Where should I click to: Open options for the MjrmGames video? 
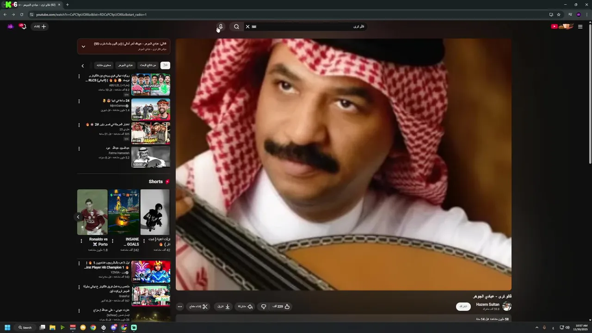79,101
